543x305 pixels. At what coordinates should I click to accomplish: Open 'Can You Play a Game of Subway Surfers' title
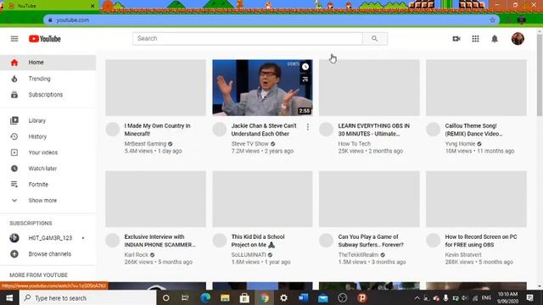371,241
